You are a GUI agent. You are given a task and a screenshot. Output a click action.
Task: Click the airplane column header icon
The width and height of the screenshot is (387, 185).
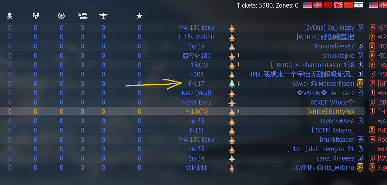point(103,16)
